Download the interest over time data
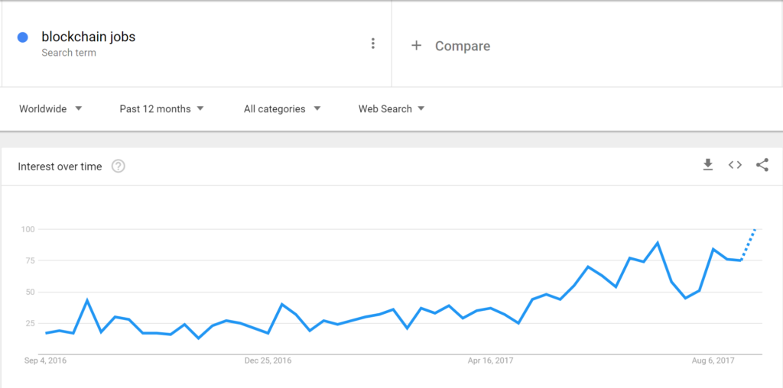This screenshot has height=388, width=783. point(707,165)
